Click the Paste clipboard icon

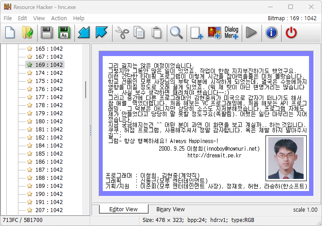point(157,32)
